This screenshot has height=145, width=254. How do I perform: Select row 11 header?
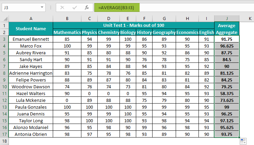point(4,93)
